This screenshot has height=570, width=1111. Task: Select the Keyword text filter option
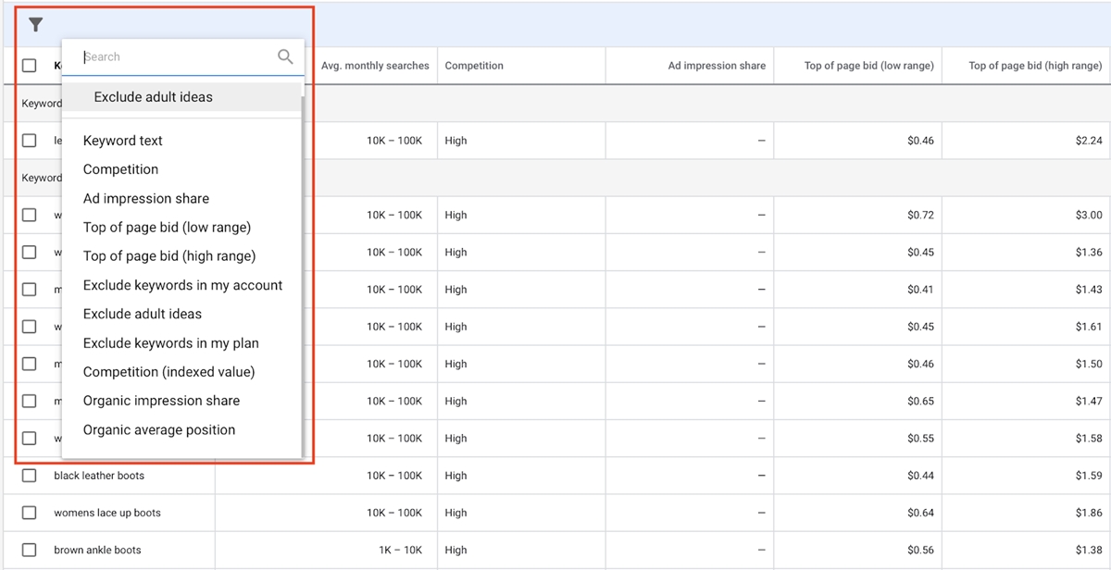coord(123,141)
